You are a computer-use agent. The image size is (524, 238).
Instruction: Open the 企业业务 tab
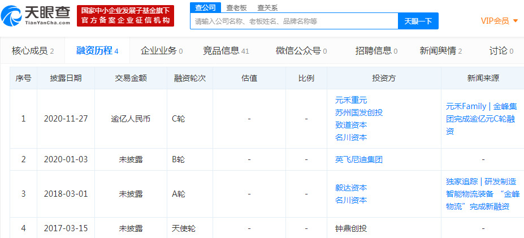click(x=162, y=51)
